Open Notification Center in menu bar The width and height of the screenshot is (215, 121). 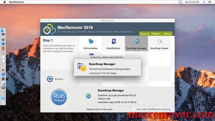[x=210, y=2]
